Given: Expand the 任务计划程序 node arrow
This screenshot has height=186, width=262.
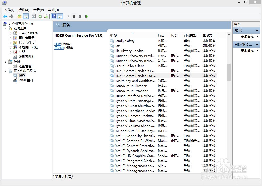Looking at the screenshot, I should coord(11,33).
